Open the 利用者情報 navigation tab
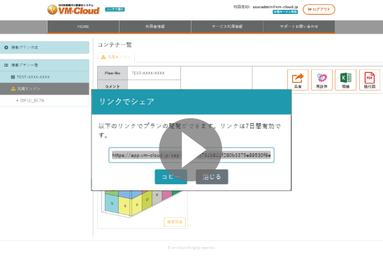The image size is (383, 280). tap(155, 27)
